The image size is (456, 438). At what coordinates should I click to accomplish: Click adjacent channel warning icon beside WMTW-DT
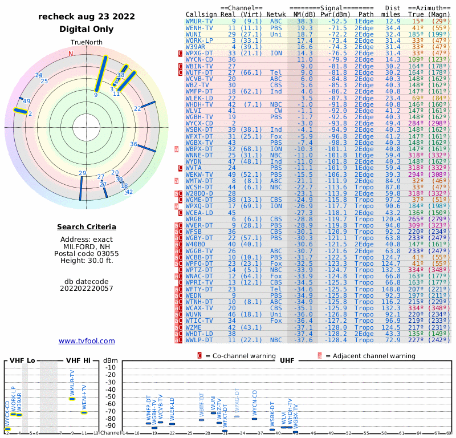(x=177, y=181)
